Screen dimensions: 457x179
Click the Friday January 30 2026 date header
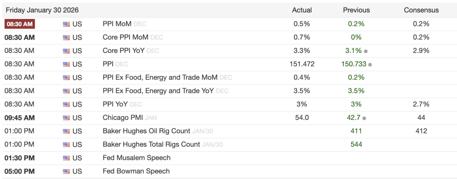pyautogui.click(x=42, y=10)
